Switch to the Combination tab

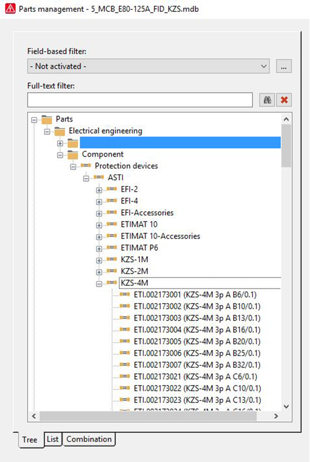(89, 439)
